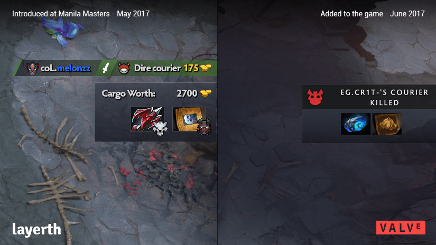Click the blue flying courier creature
The width and height of the screenshot is (436, 245).
(x=62, y=31)
